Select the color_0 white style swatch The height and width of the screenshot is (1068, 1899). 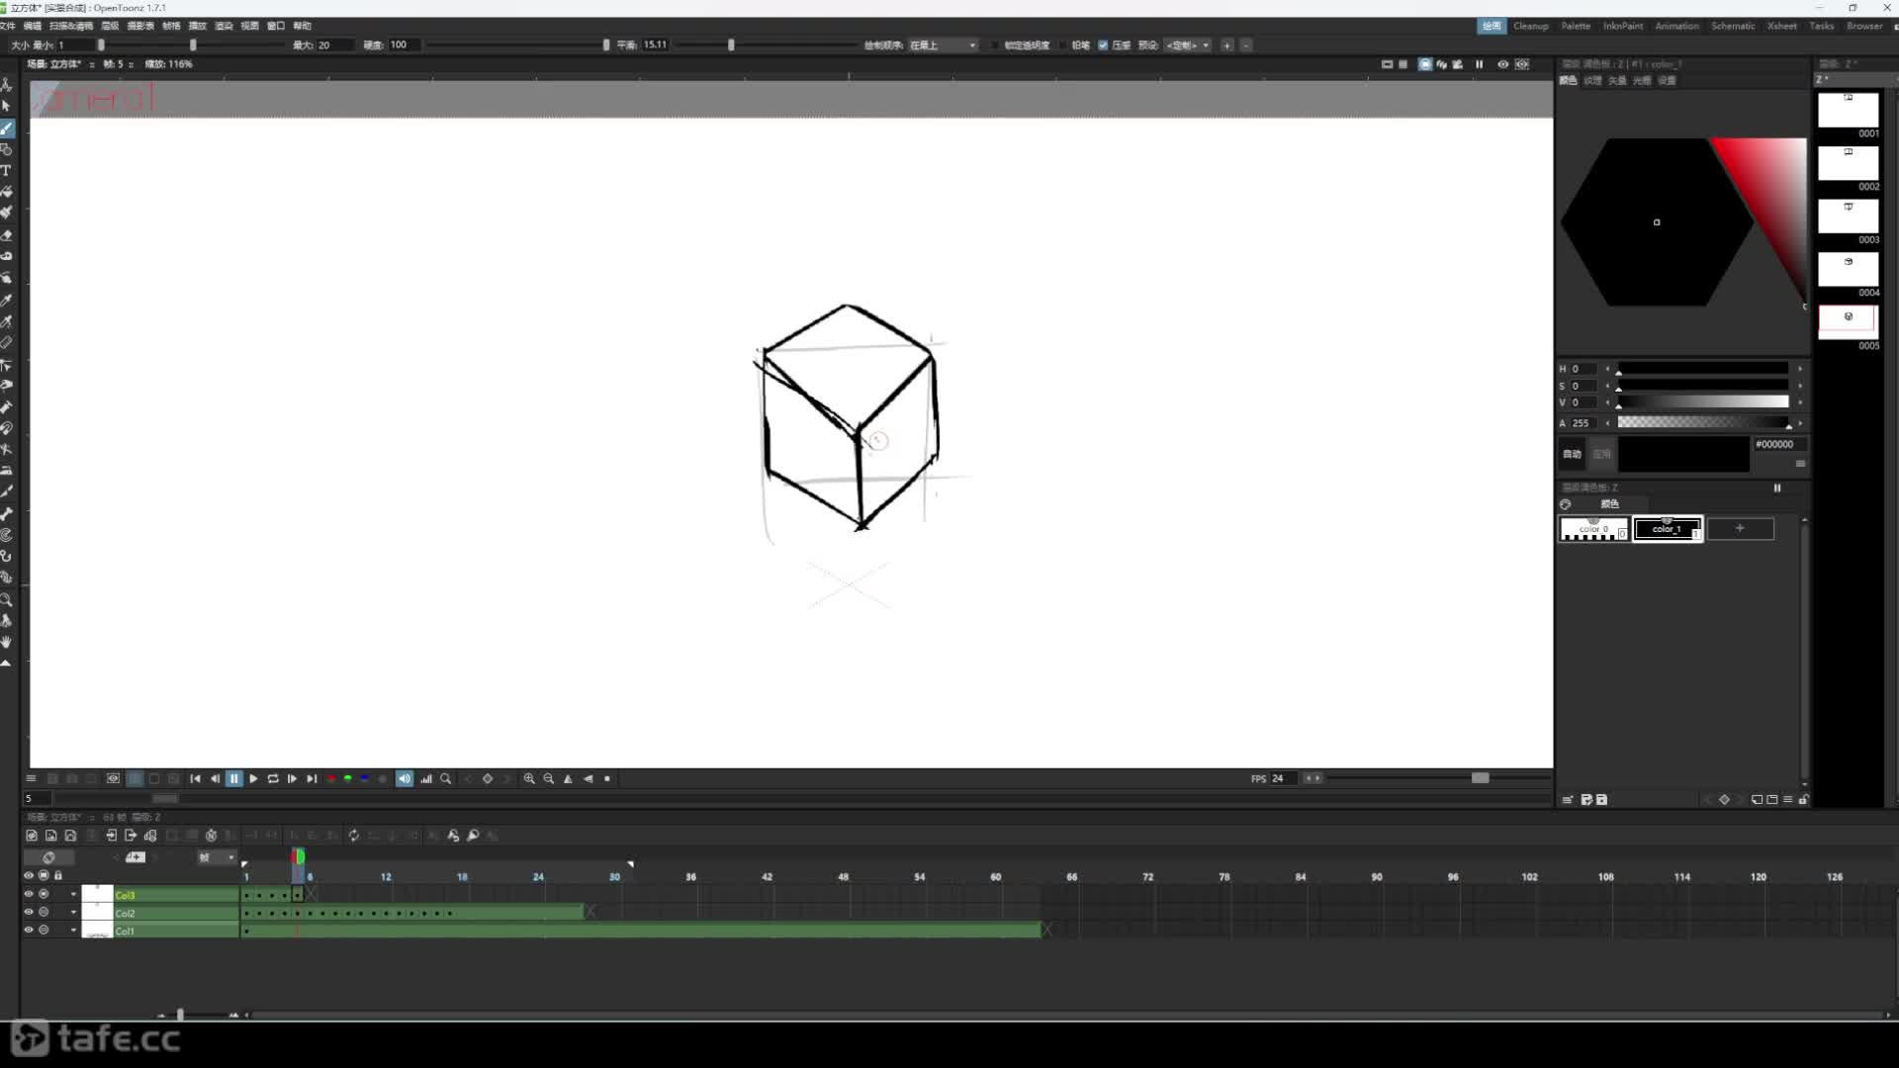pyautogui.click(x=1593, y=529)
